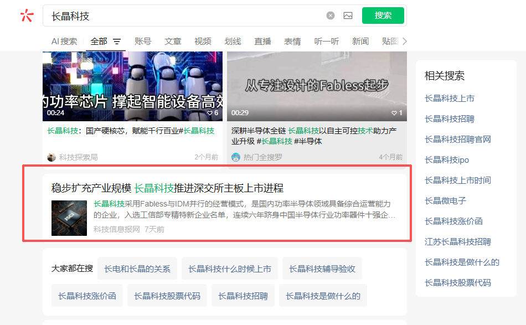Open related search 长晶科技招聘官网

pyautogui.click(x=457, y=139)
